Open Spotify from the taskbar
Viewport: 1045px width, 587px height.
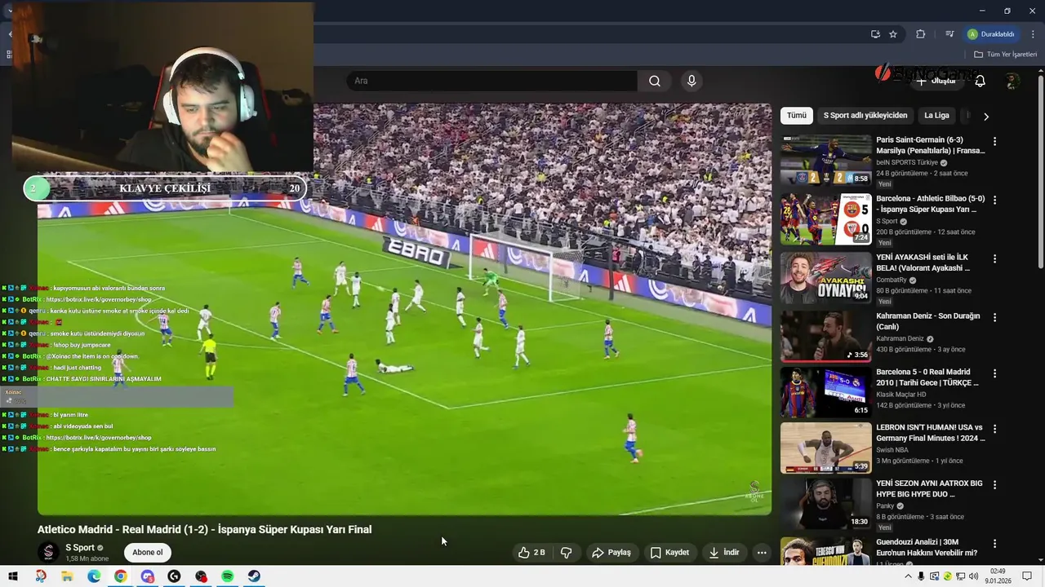[228, 576]
